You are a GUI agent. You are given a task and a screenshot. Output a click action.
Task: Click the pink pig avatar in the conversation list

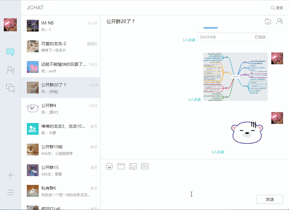33,67
